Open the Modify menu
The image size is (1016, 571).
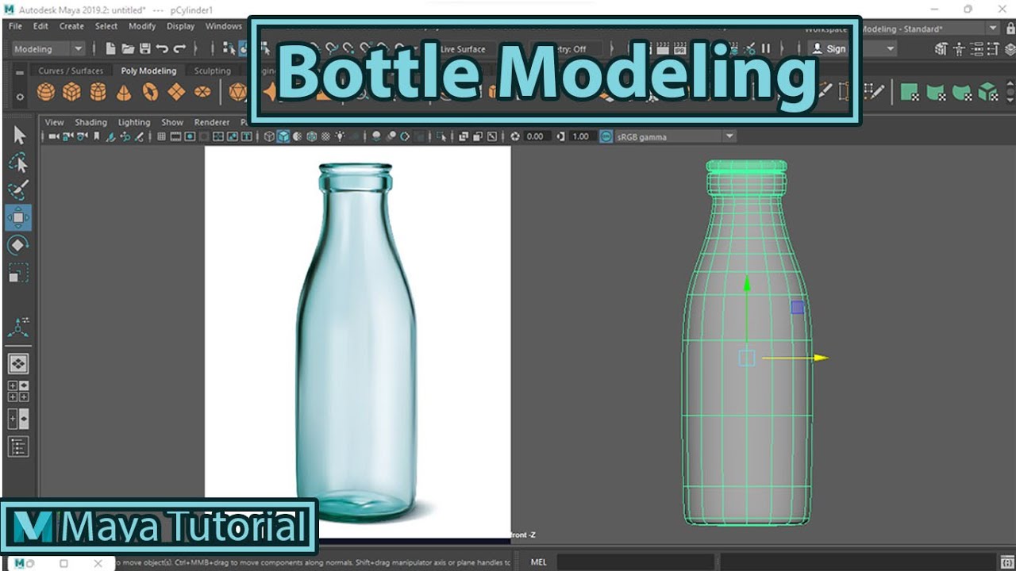(142, 26)
